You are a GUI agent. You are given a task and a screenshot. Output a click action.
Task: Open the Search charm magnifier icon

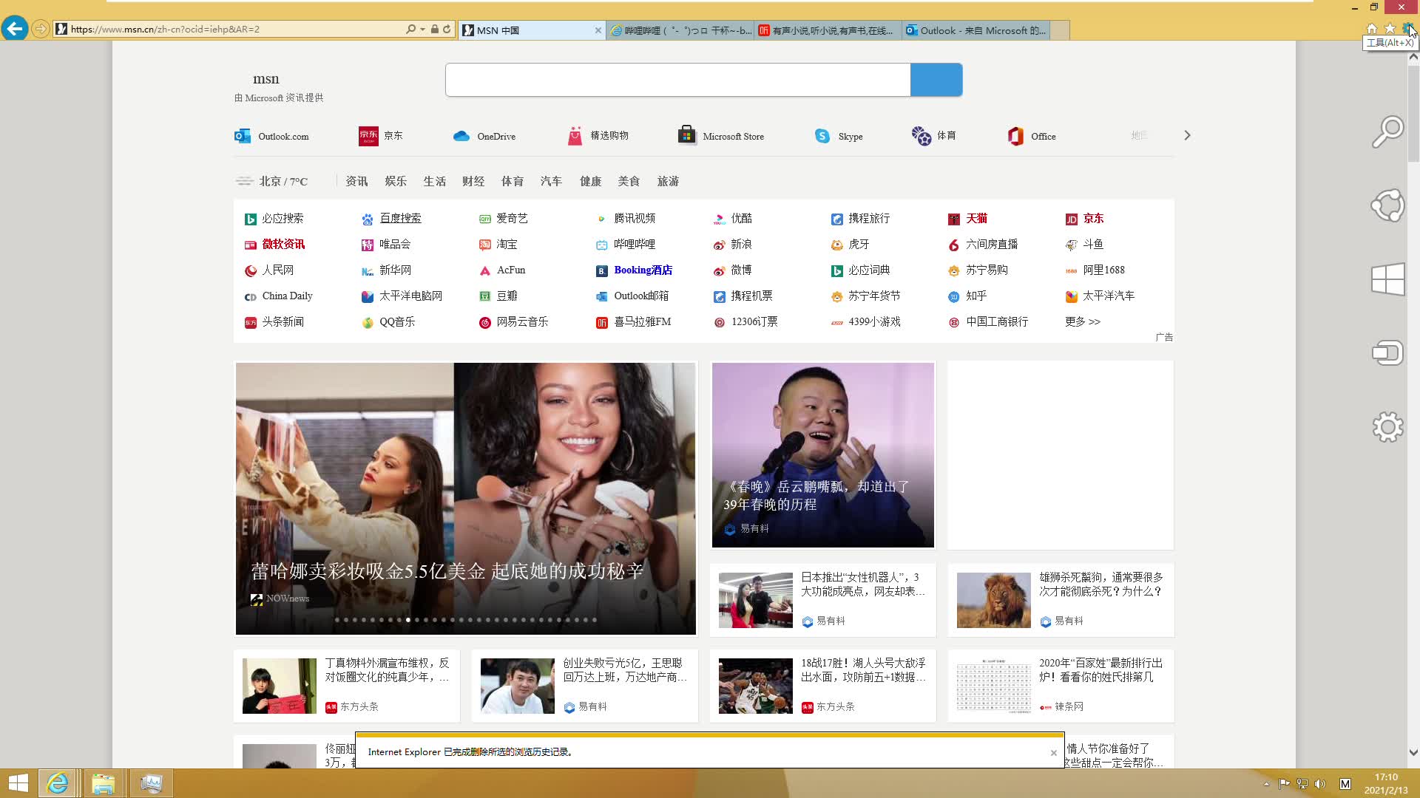[1387, 132]
